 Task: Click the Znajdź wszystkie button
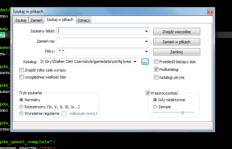[x=177, y=31]
